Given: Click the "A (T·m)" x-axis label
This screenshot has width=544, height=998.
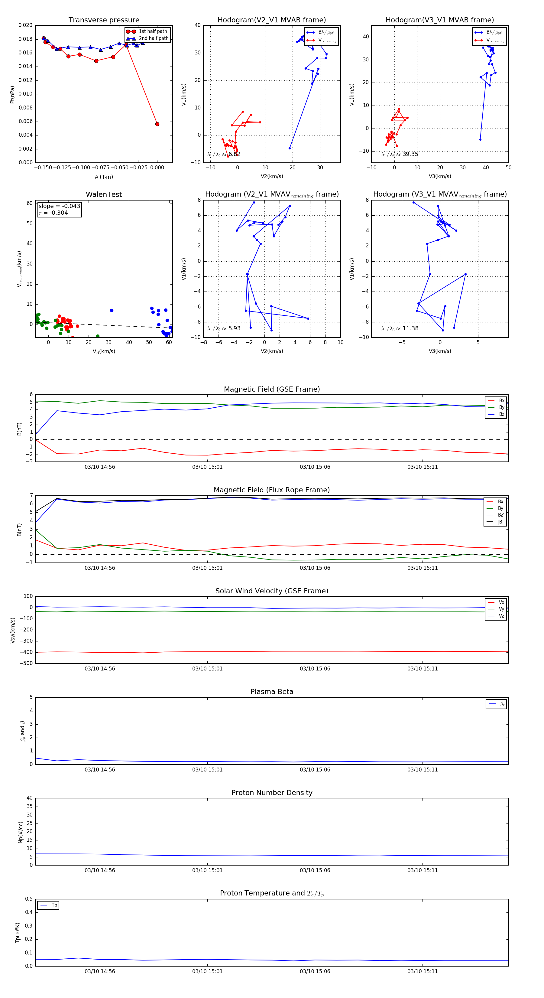Looking at the screenshot, I should 104,177.
